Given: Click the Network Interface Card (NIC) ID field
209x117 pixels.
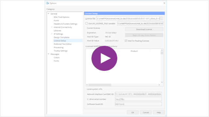Looking at the screenshot, I should (138, 94).
